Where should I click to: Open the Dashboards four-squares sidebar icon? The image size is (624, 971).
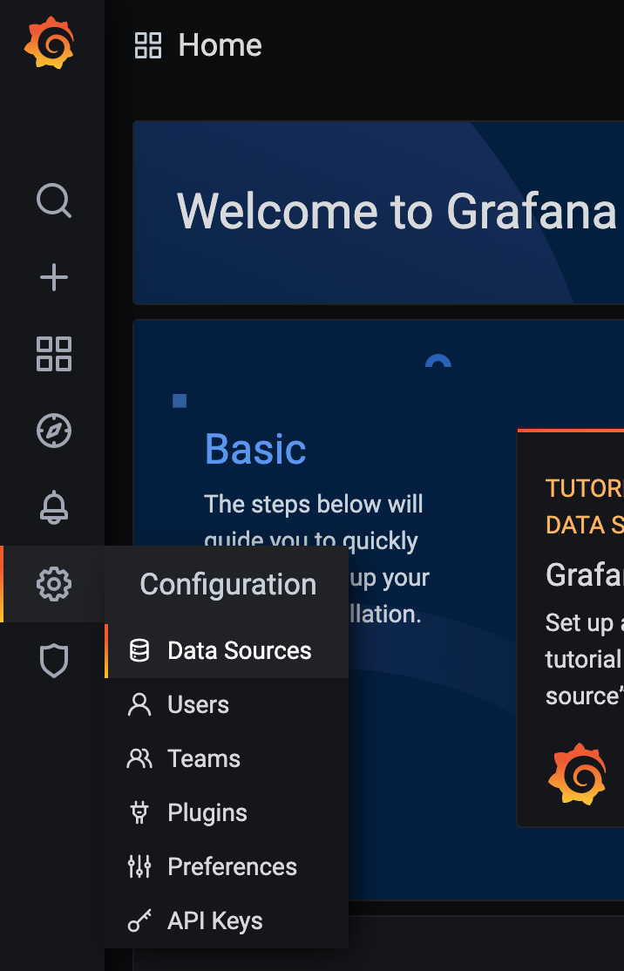[x=54, y=354]
